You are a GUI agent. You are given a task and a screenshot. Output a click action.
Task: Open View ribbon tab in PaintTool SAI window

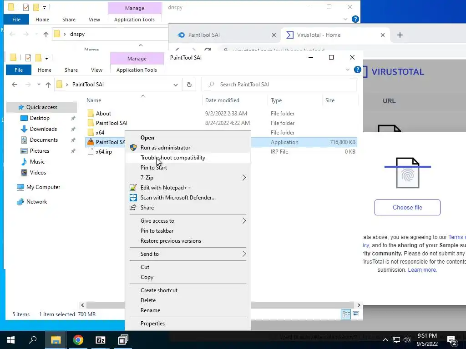(96, 70)
